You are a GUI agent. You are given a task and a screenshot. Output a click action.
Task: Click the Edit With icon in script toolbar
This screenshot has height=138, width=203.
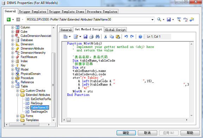(76, 37)
